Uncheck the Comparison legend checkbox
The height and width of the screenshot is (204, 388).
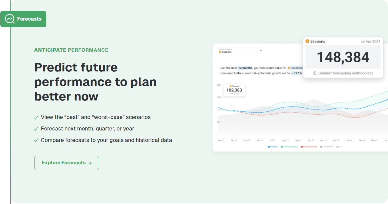click(x=321, y=147)
